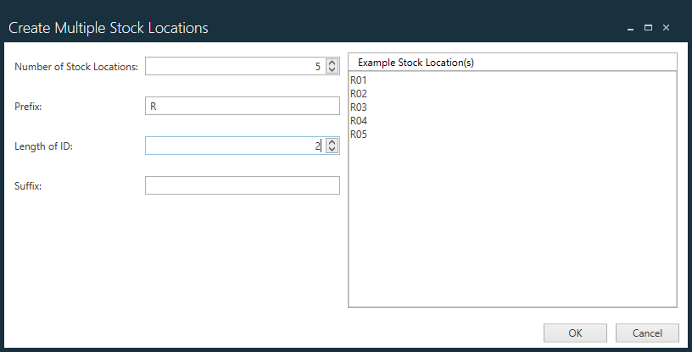Viewport: 692px width, 352px height.
Task: Highlight R04 in the example list
Action: [358, 121]
